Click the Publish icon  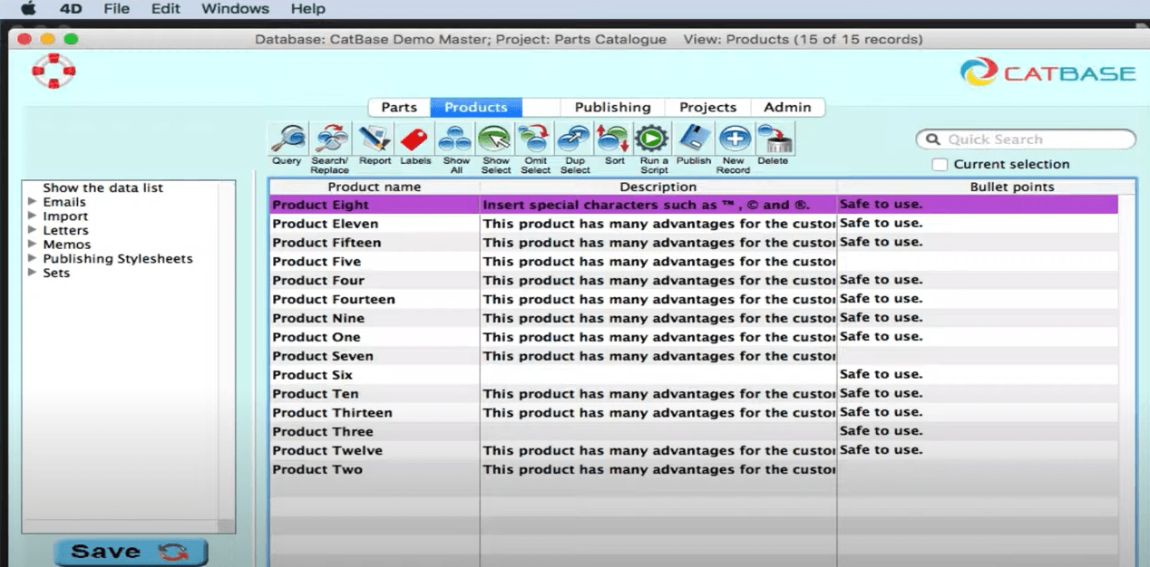coord(694,139)
